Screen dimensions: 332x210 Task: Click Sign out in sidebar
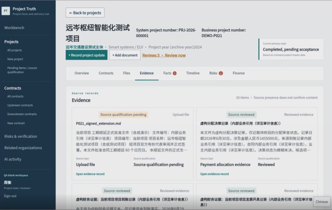(10, 196)
